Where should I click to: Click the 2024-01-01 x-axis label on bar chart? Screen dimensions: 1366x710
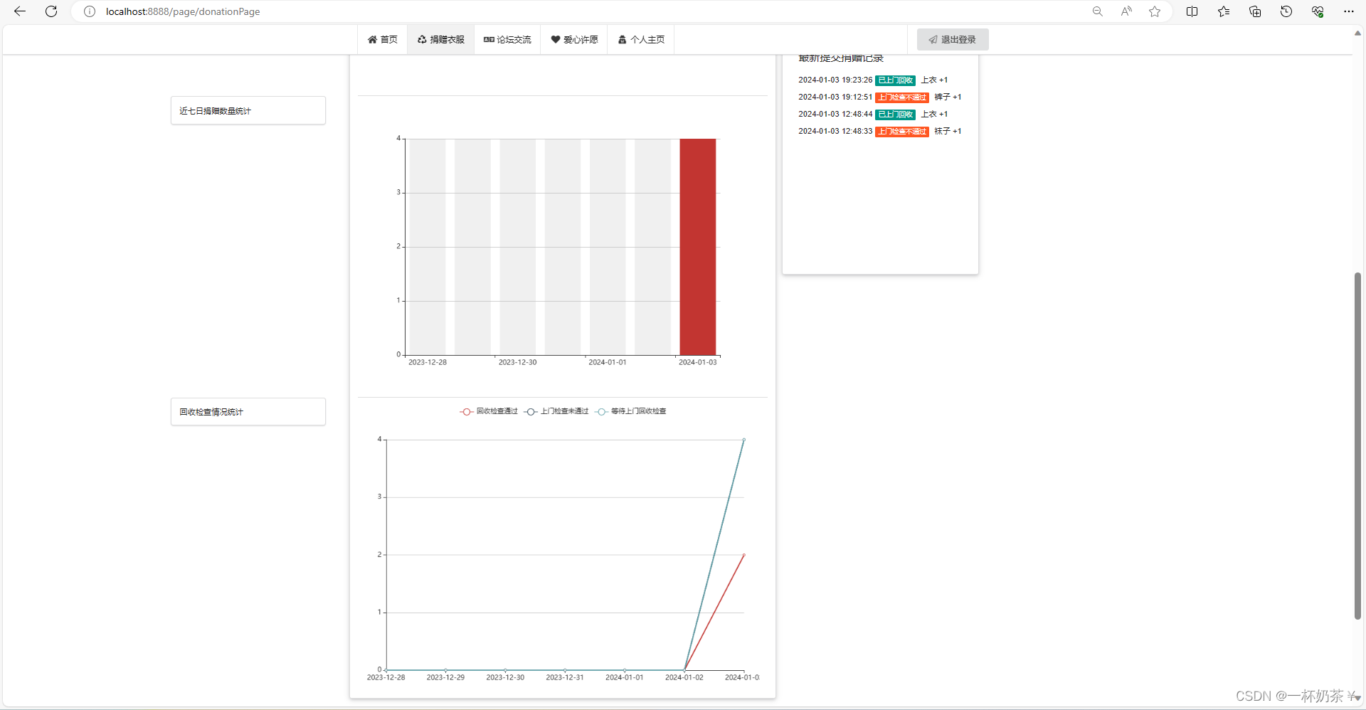coord(608,363)
